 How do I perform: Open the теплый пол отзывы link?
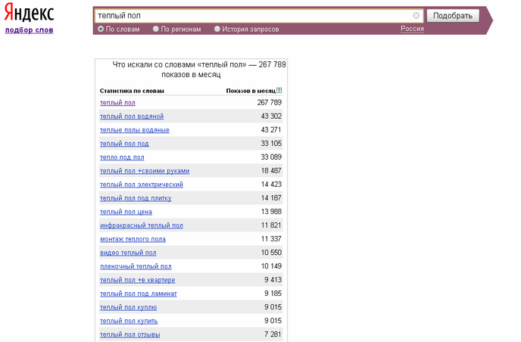[130, 334]
